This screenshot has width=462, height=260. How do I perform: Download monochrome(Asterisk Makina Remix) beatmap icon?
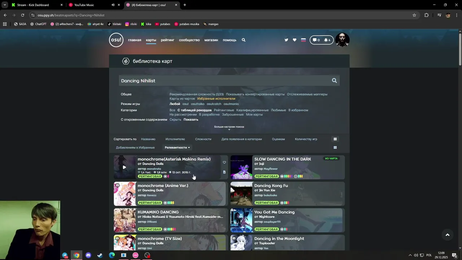coord(224,172)
